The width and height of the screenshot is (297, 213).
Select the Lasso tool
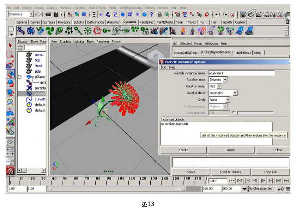click(10, 55)
